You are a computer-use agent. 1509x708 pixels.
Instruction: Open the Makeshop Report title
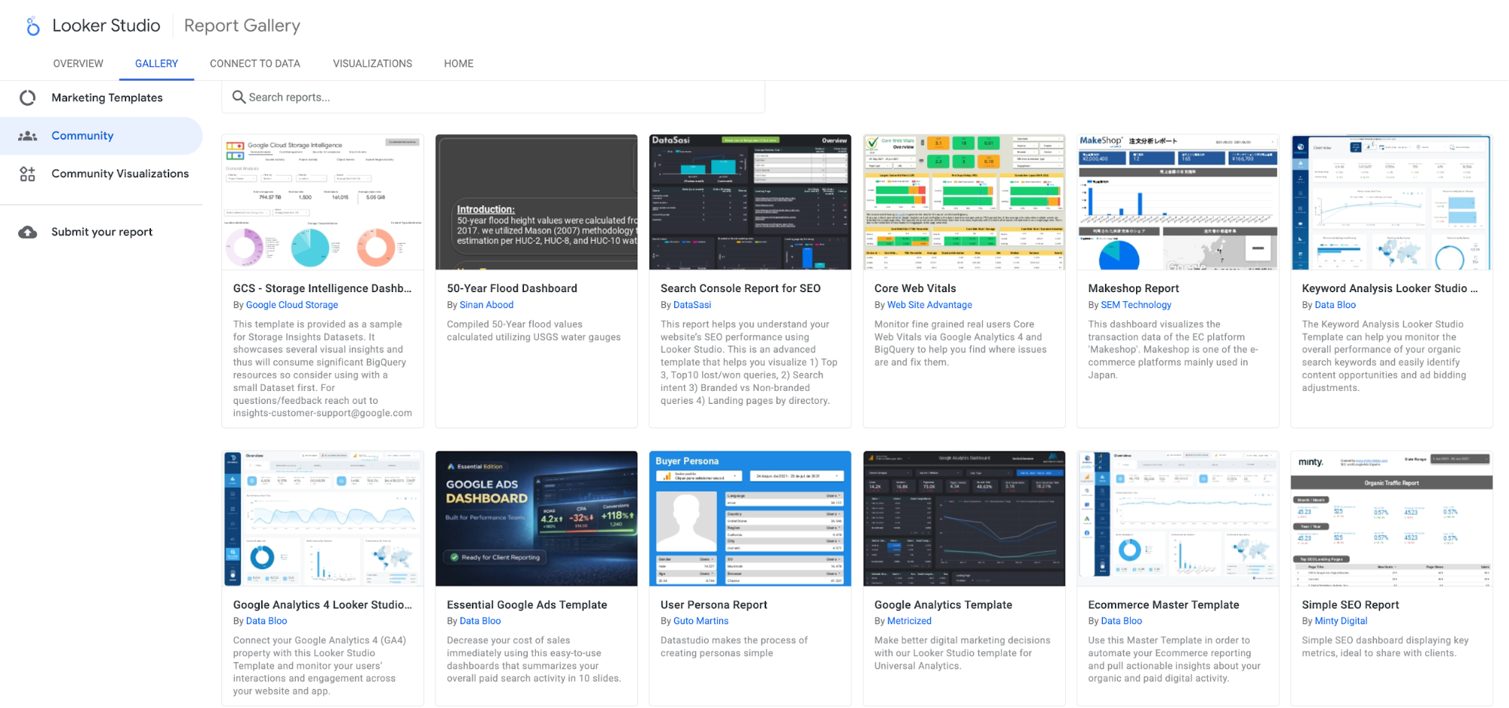point(1133,288)
